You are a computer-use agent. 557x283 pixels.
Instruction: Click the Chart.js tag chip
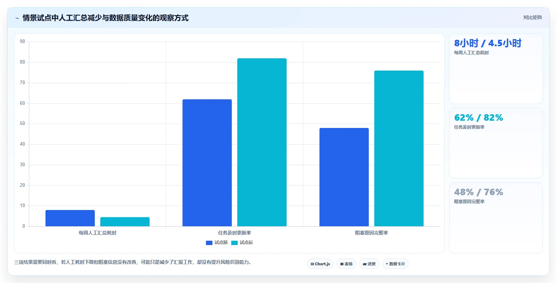pyautogui.click(x=320, y=264)
